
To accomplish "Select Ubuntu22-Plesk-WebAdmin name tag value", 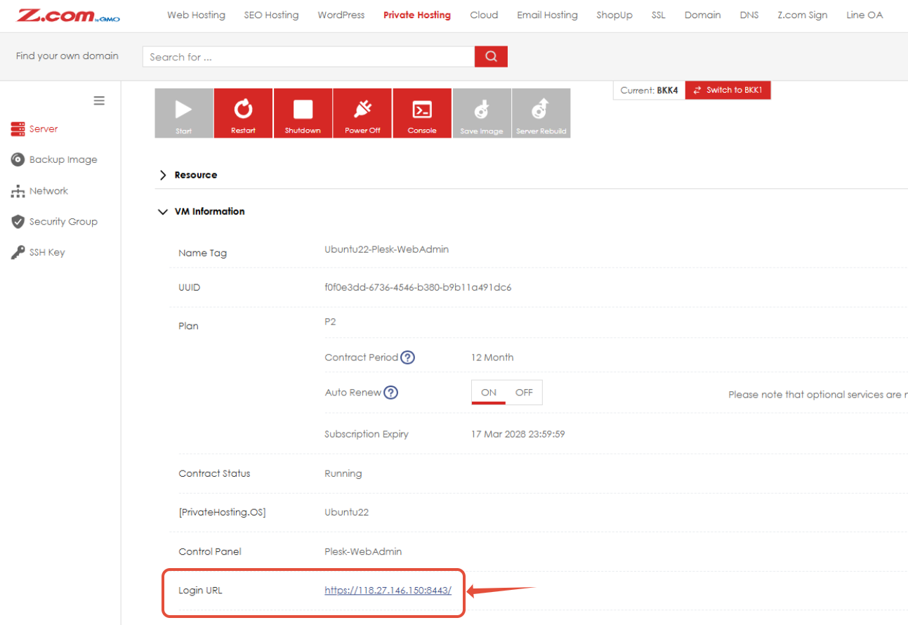I will 386,249.
